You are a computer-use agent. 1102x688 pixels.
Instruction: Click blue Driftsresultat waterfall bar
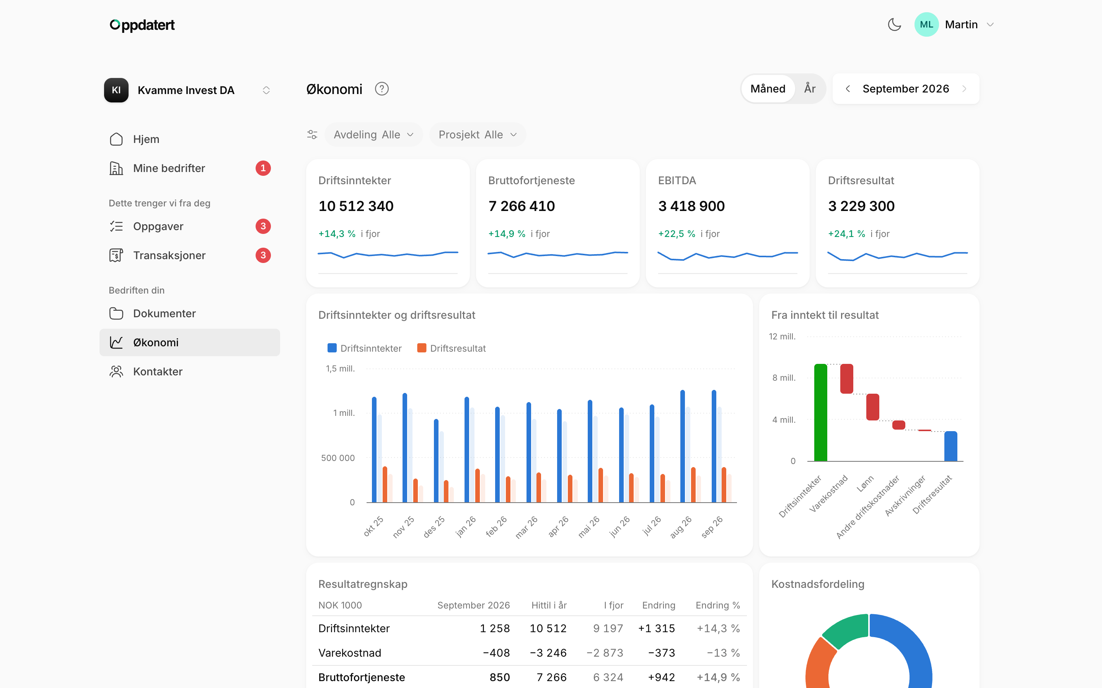pos(951,446)
